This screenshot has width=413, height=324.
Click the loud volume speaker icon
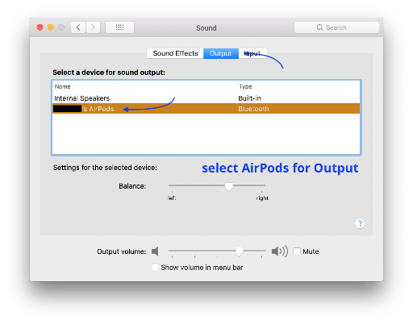tap(280, 251)
